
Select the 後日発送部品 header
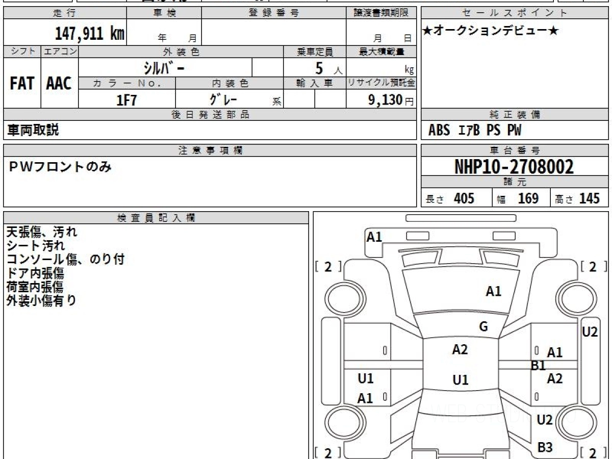210,115
